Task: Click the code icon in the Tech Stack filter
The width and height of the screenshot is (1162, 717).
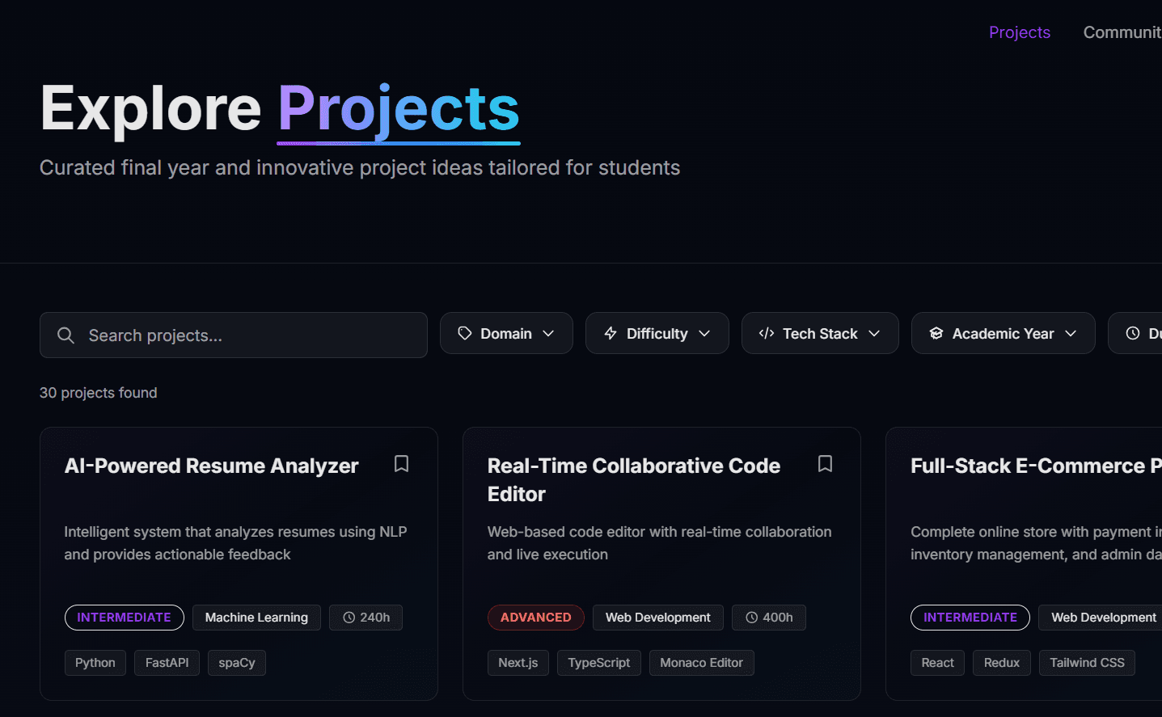Action: pyautogui.click(x=767, y=333)
